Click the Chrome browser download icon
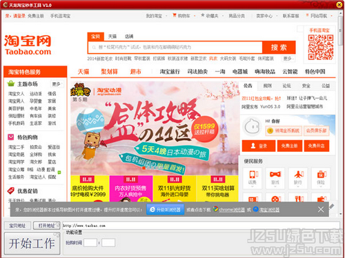 click(x=215, y=209)
